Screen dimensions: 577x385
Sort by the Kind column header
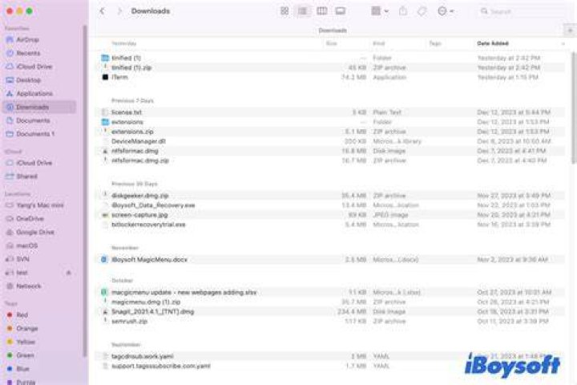point(378,43)
